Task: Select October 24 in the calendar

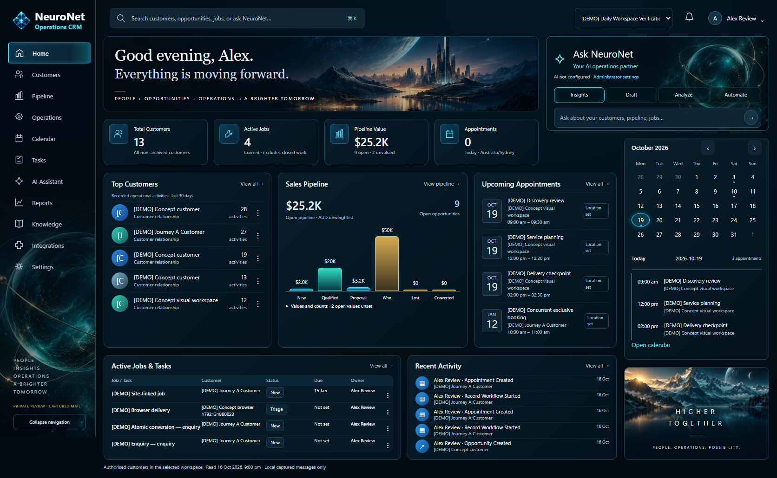Action: tap(734, 220)
